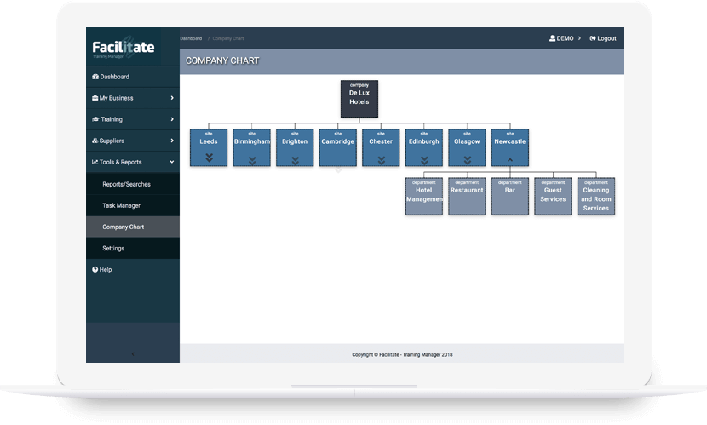The height and width of the screenshot is (425, 707).
Task: Select the De Lux Hotels company node
Action: (359, 98)
